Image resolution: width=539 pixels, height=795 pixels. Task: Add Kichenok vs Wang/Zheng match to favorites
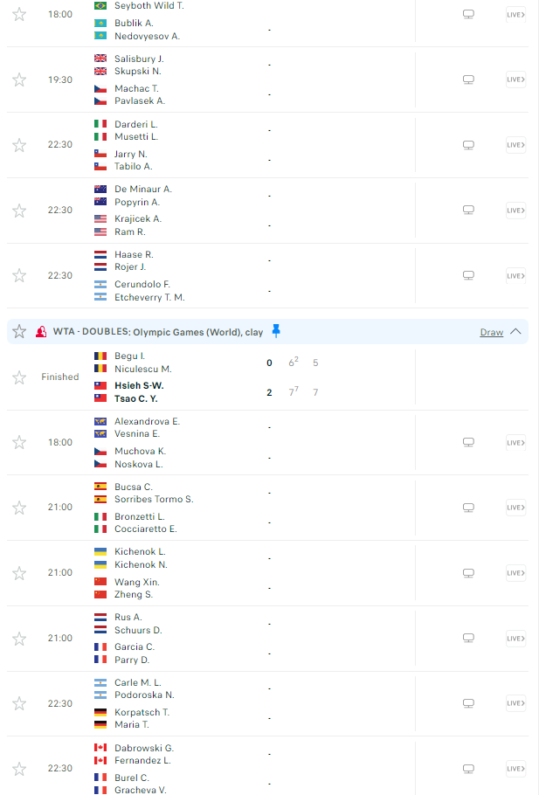click(x=19, y=573)
